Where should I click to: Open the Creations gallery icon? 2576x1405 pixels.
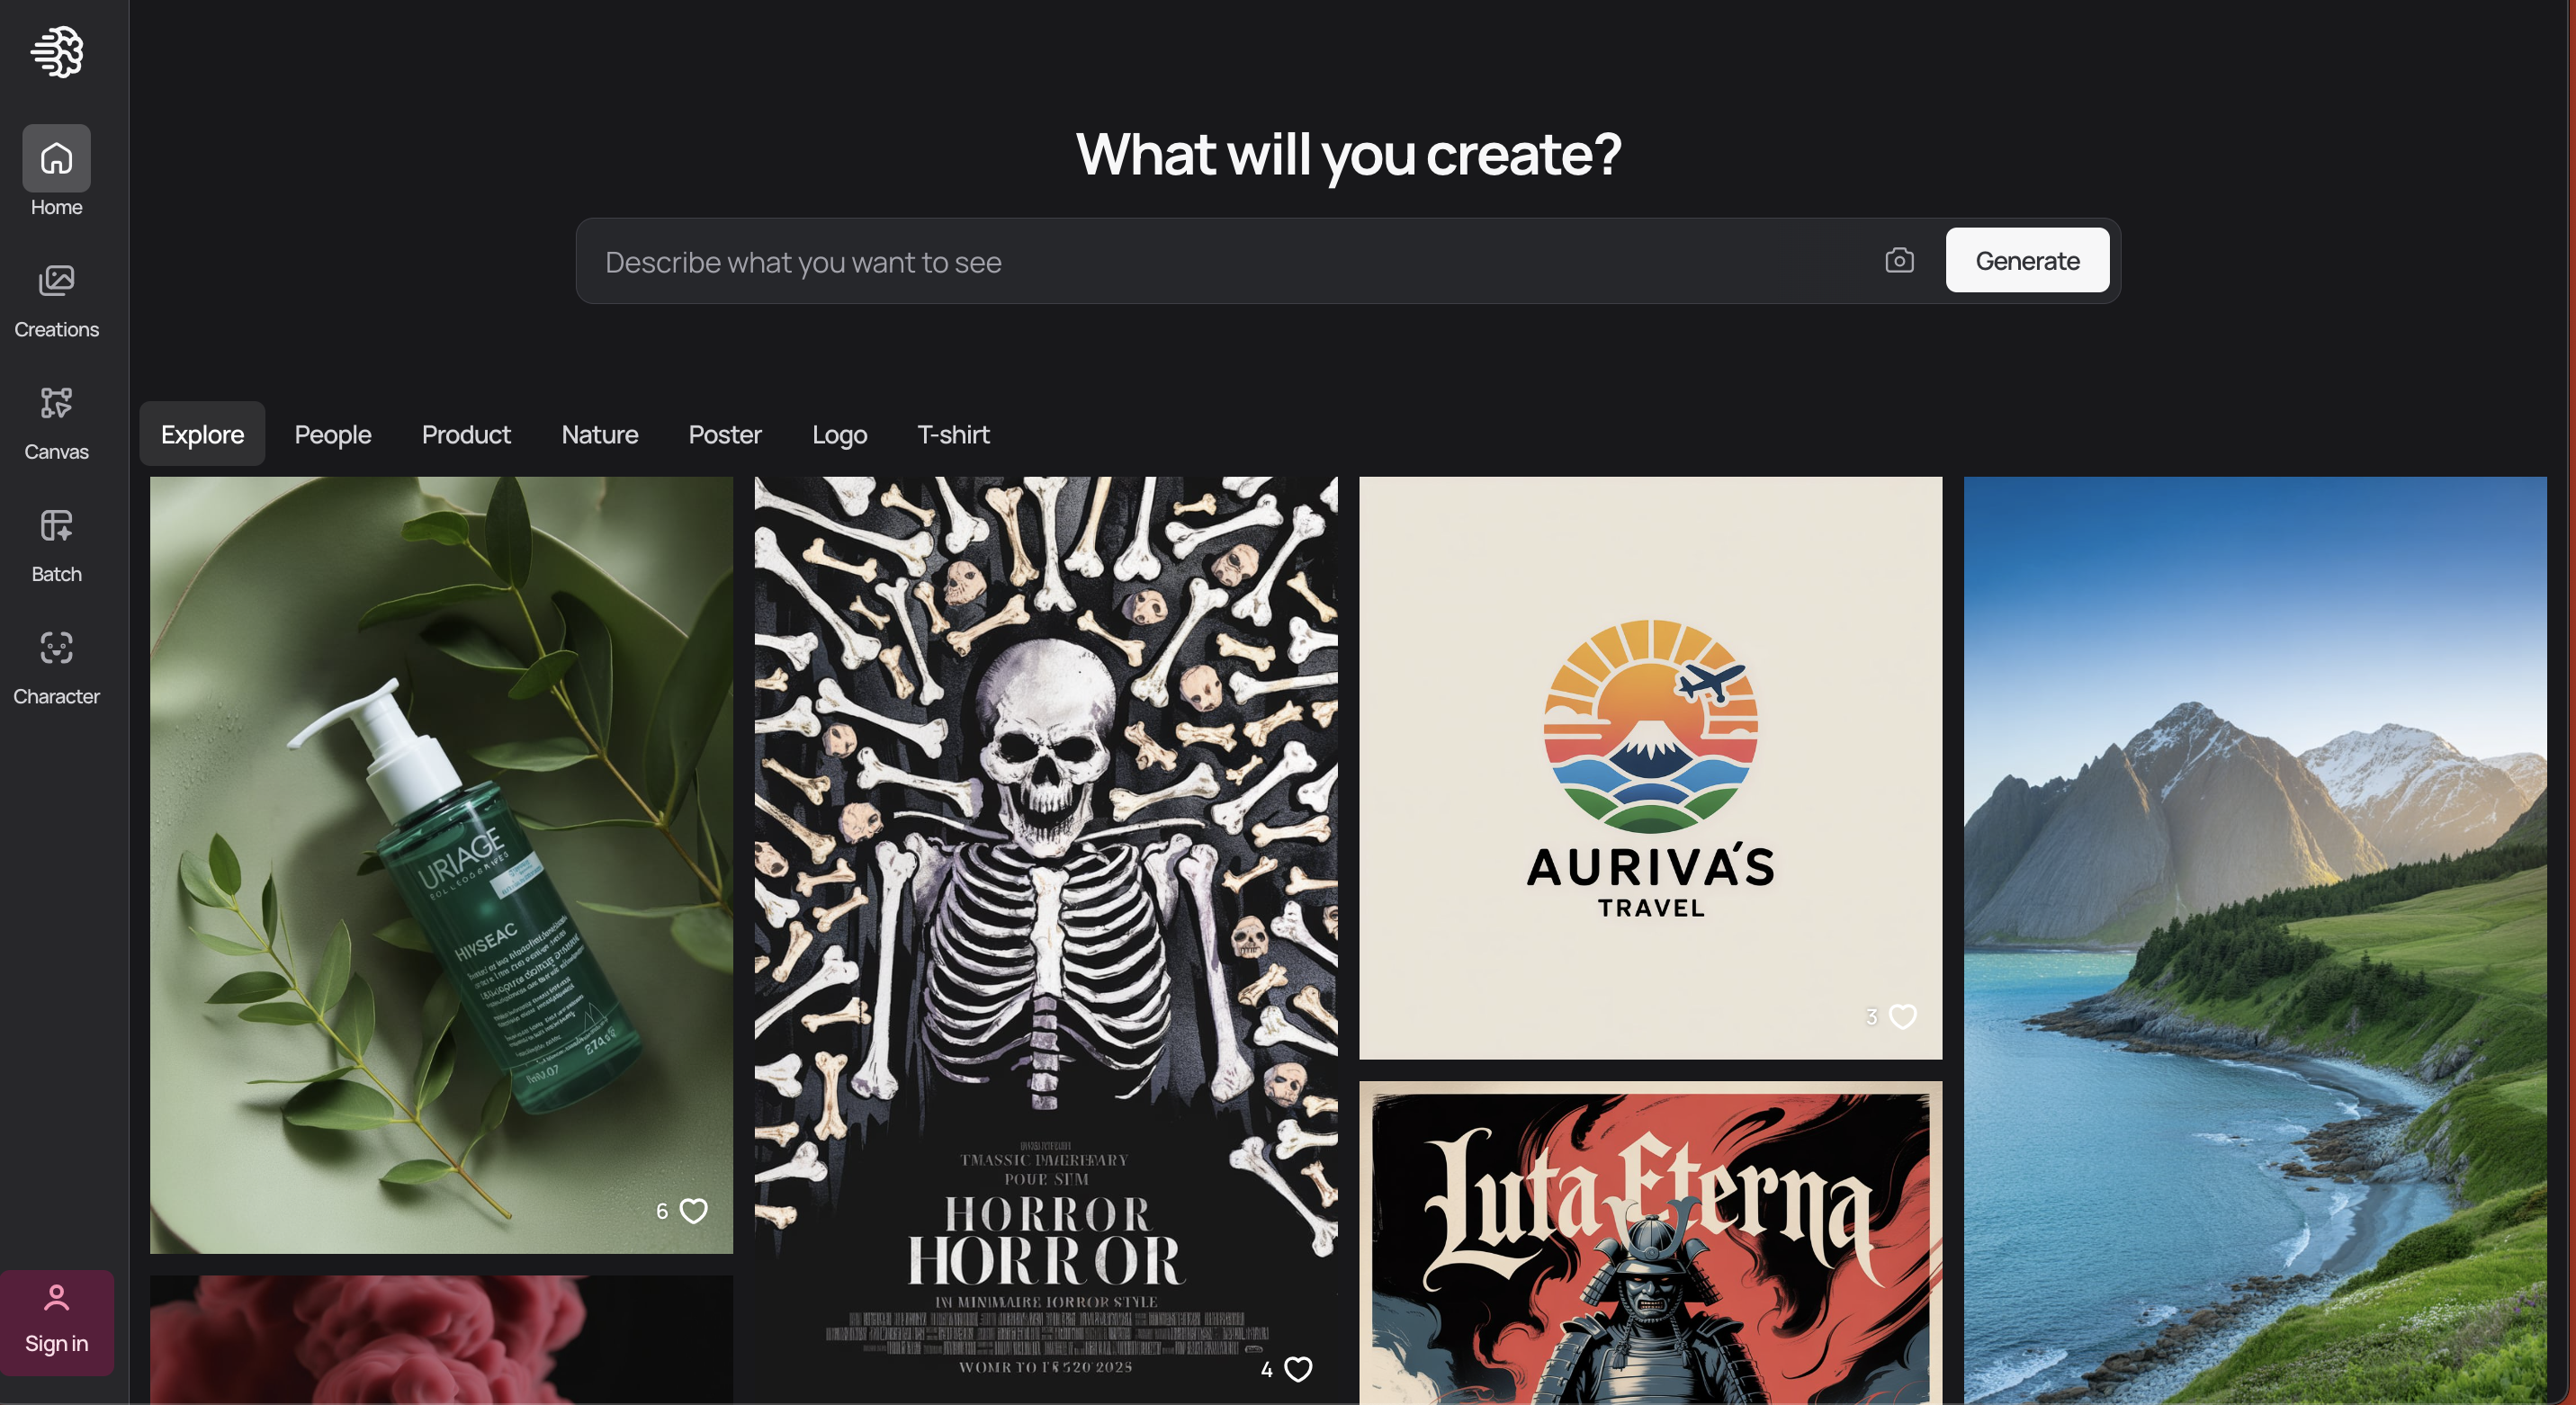[x=56, y=281]
